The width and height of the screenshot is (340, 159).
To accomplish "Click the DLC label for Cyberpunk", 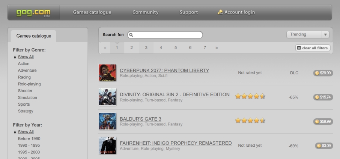I will tap(294, 73).
